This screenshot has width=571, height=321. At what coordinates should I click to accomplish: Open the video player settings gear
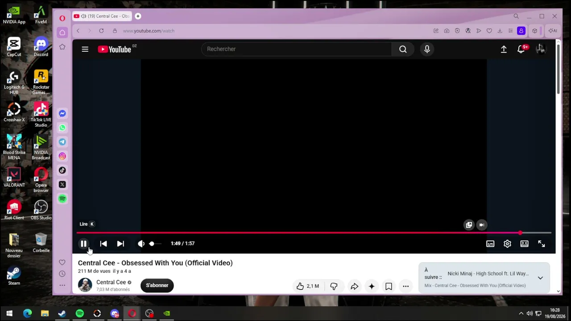[x=507, y=243]
